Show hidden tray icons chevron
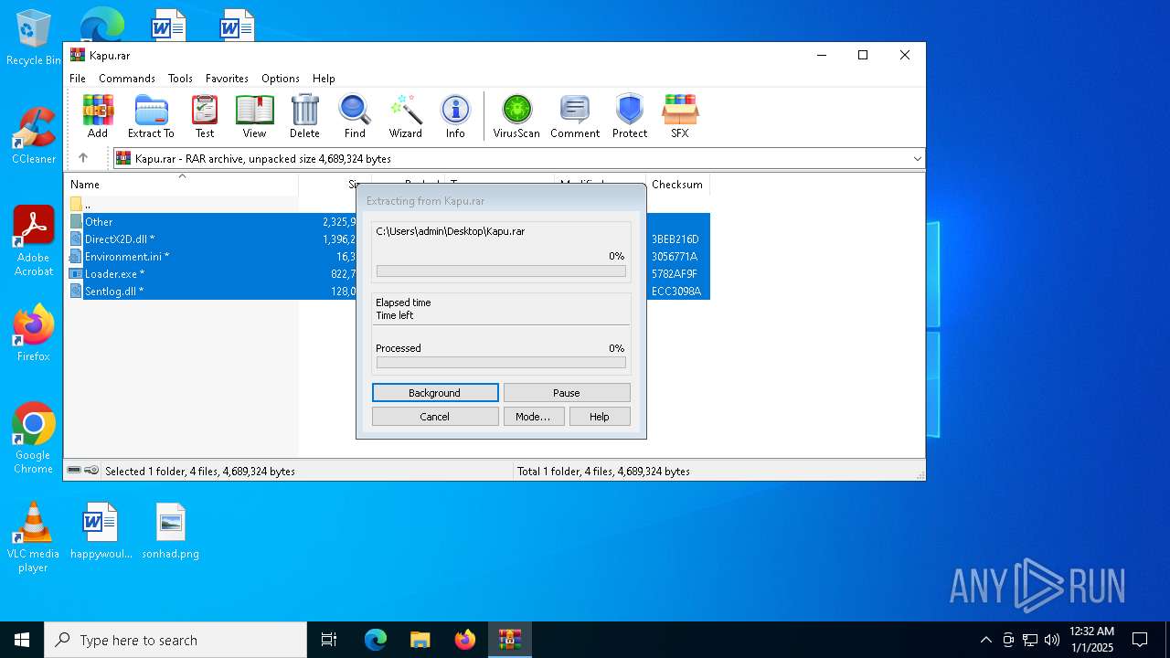1170x658 pixels. pos(985,640)
